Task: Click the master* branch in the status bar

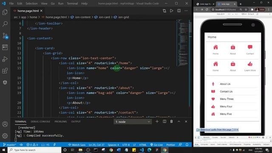Action: [9, 144]
